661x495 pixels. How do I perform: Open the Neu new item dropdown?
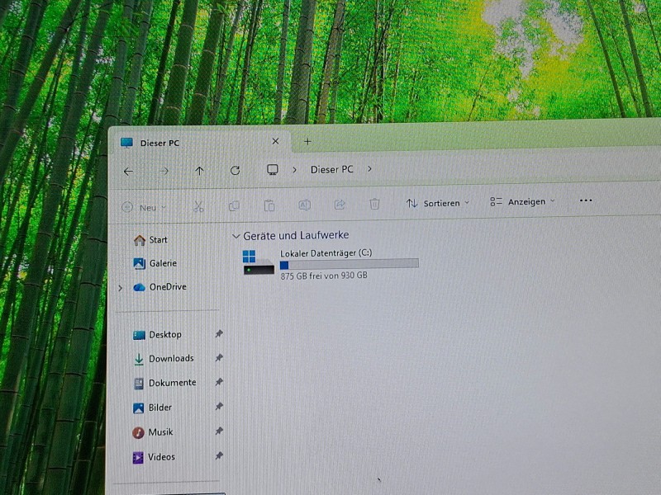pos(145,208)
